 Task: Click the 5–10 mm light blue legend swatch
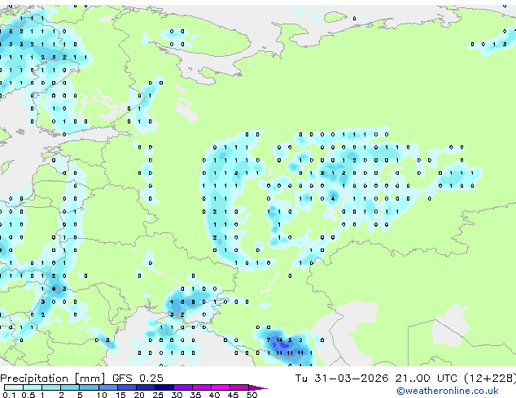[x=89, y=387]
